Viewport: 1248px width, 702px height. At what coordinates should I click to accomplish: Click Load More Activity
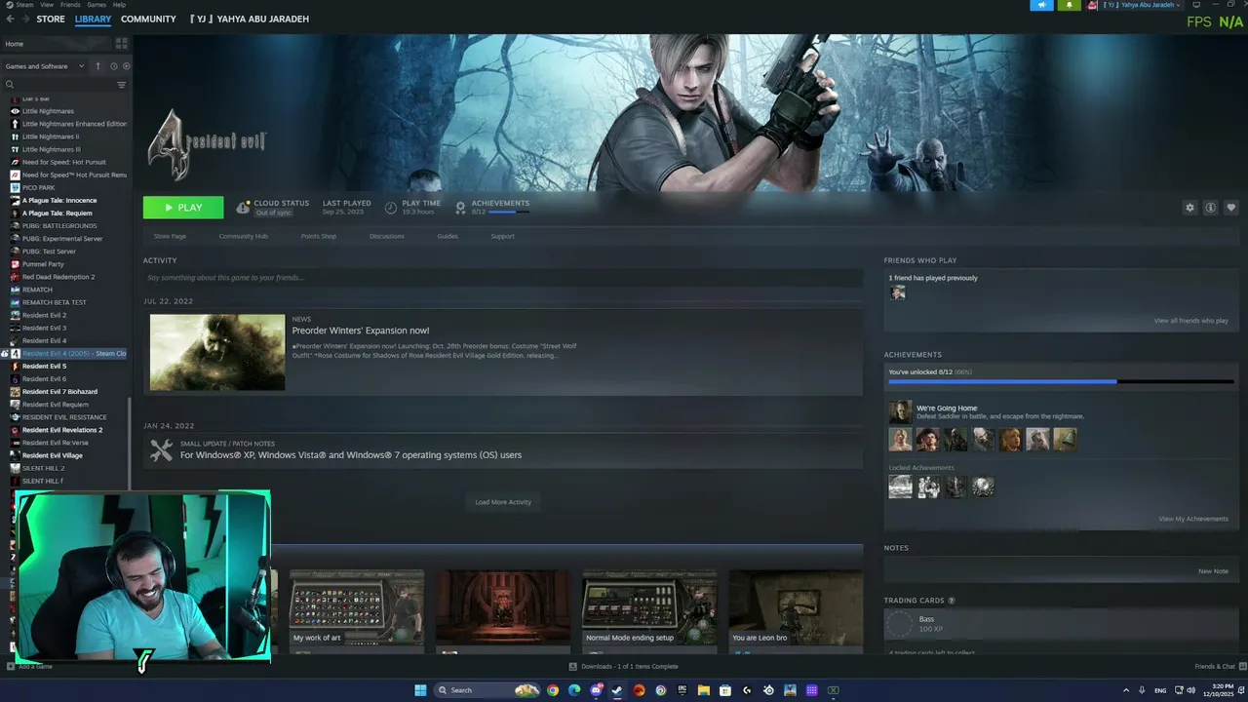(503, 502)
